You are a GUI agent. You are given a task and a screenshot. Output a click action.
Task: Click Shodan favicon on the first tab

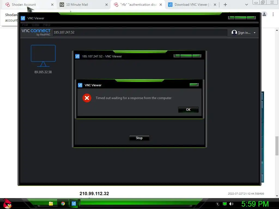pos(7,5)
